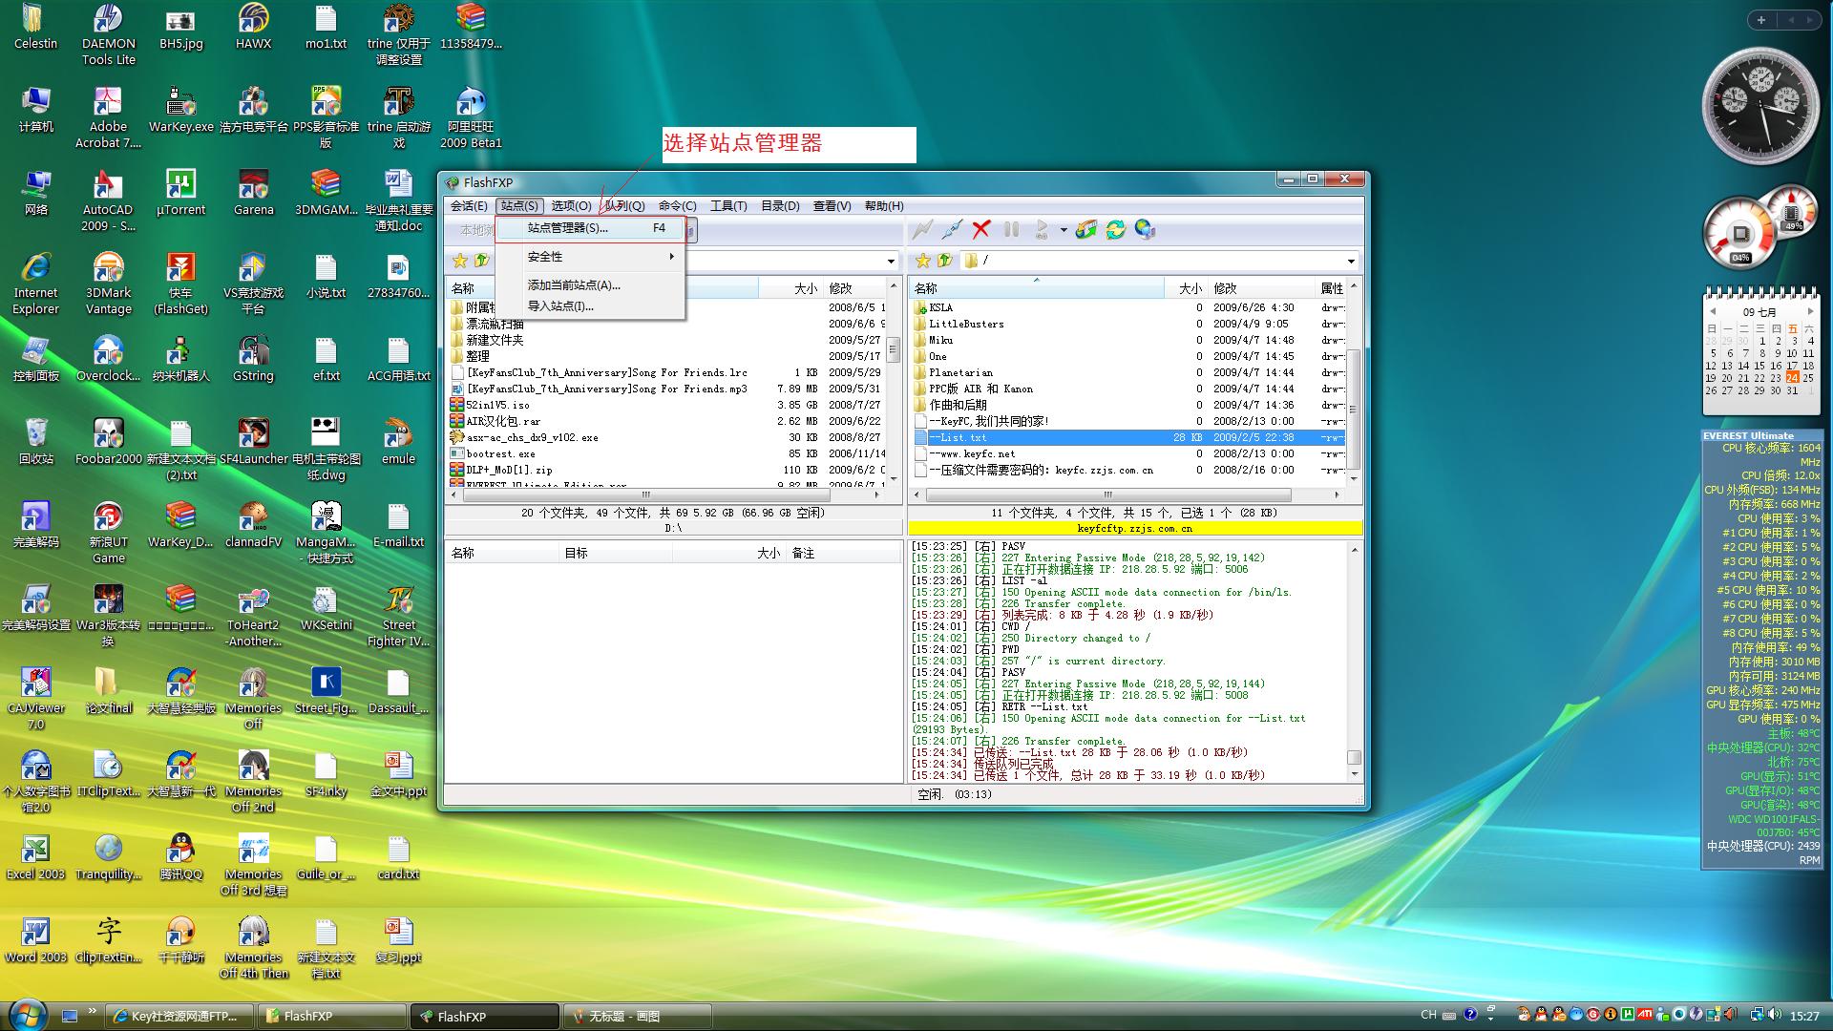This screenshot has width=1833, height=1031.
Task: Click the globe with arrows transfer icon
Action: (x=1085, y=230)
